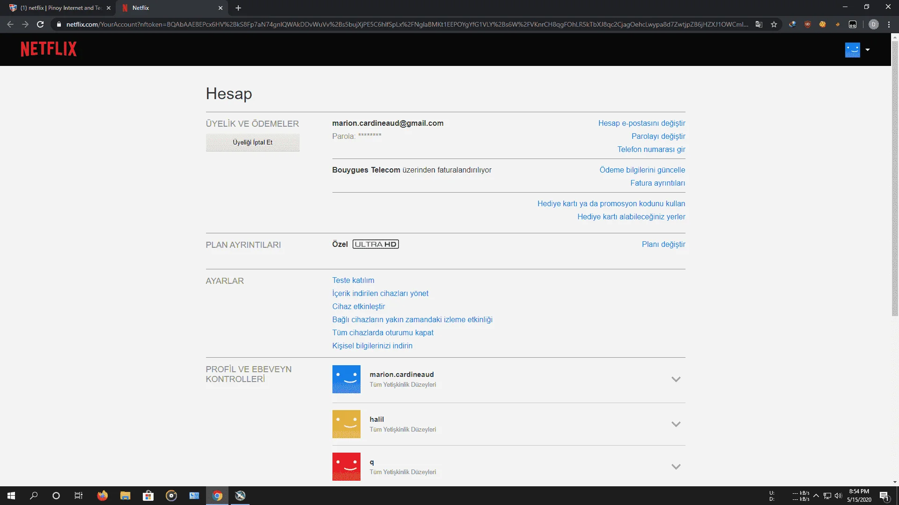Click Hediye kartı ya da promosyon kodunu kullan
Image resolution: width=899 pixels, height=505 pixels.
pyautogui.click(x=611, y=204)
